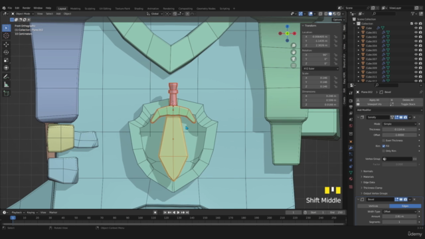This screenshot has height=239, width=425.
Task: Select the Select Box tool
Action: coord(6,28)
